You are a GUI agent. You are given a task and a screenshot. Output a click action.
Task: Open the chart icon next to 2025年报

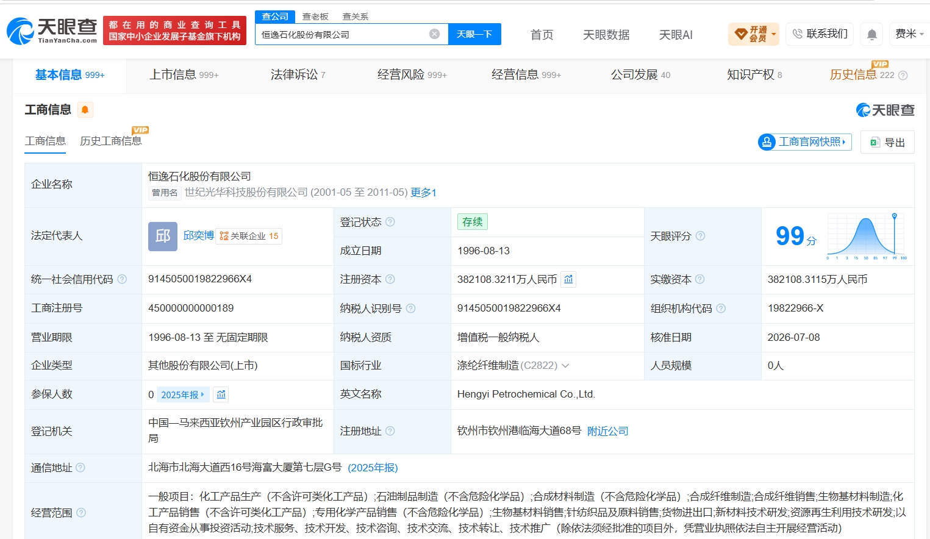(221, 394)
